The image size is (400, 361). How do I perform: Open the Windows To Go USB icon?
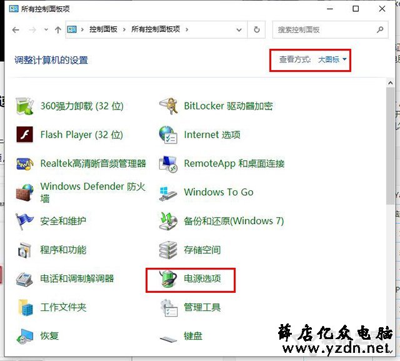(x=168, y=193)
